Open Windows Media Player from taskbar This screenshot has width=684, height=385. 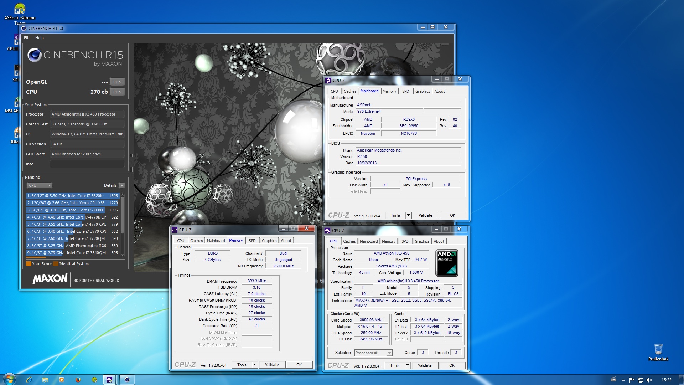pos(62,380)
